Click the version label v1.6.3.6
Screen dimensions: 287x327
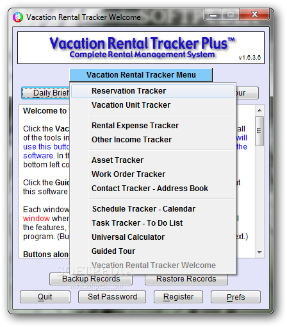coord(250,58)
